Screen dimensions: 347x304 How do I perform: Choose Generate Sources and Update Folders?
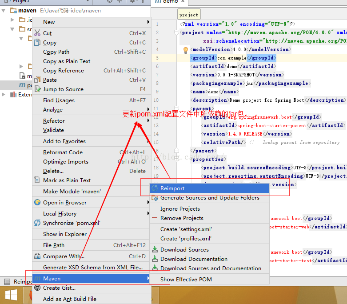click(210, 197)
